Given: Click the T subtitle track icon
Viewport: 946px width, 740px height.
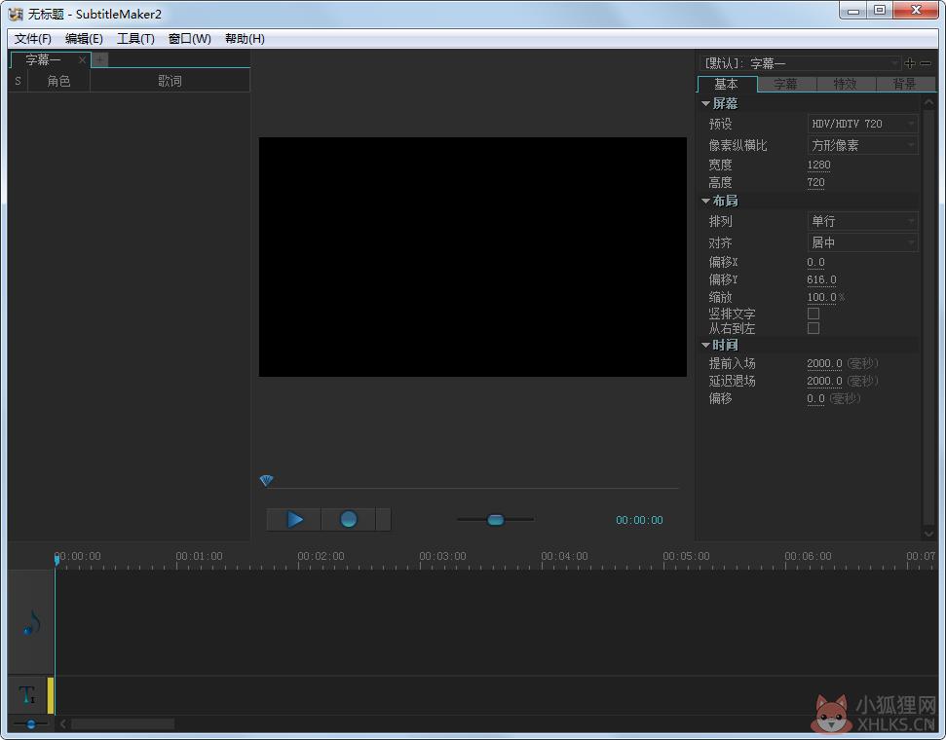Looking at the screenshot, I should [x=27, y=695].
